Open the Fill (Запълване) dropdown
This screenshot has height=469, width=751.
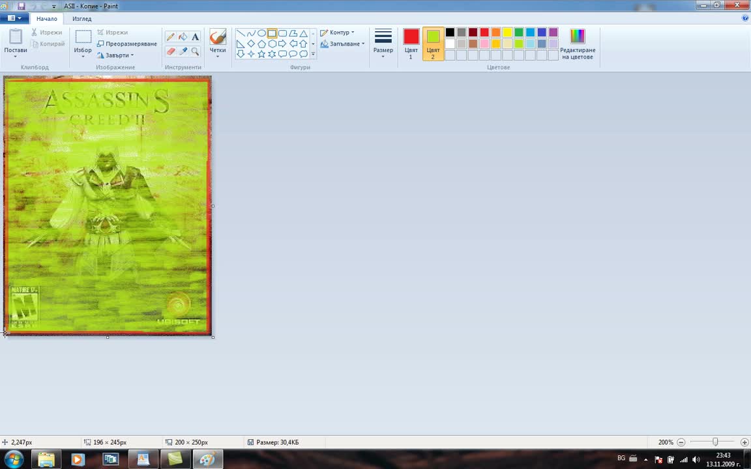click(x=342, y=44)
